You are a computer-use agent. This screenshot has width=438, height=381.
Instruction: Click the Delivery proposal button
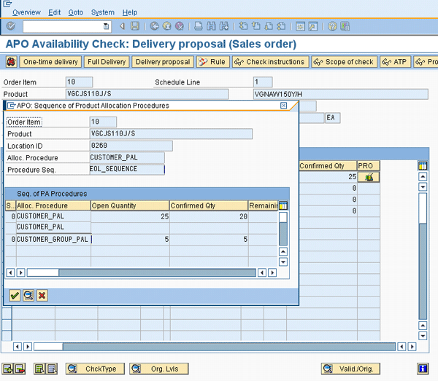tap(163, 62)
